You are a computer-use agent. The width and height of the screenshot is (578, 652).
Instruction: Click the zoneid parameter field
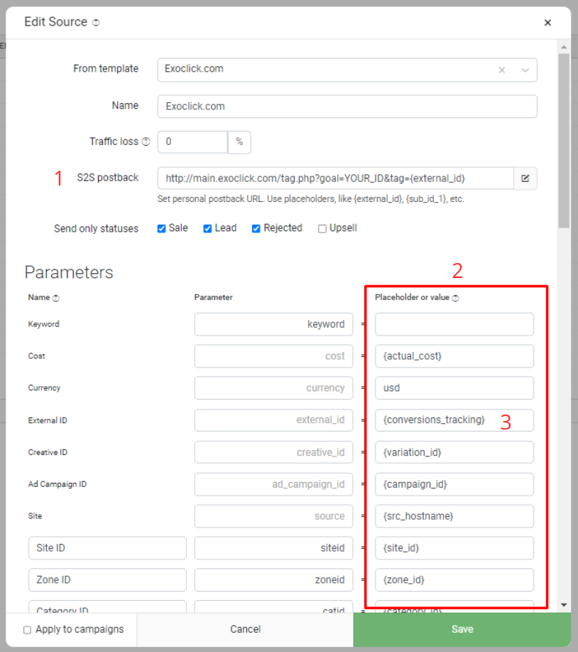[x=273, y=580]
